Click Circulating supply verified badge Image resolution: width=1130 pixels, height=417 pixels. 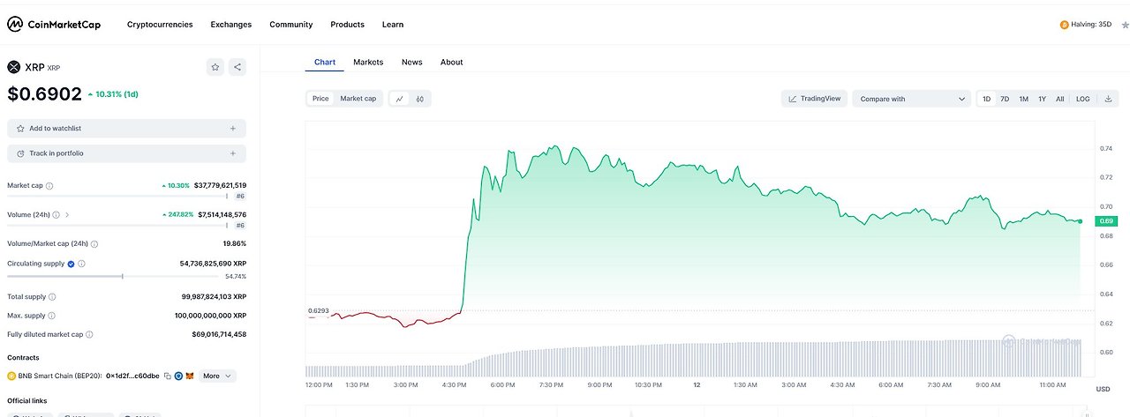tap(71, 264)
